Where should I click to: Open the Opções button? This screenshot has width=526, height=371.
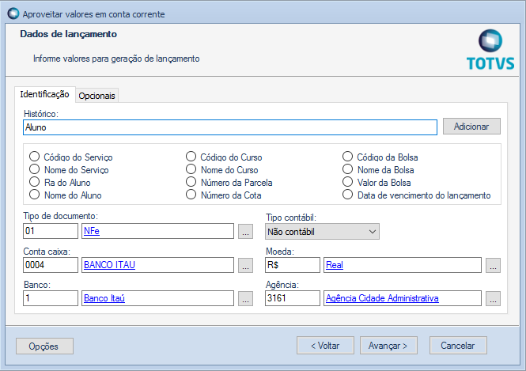coord(44,346)
